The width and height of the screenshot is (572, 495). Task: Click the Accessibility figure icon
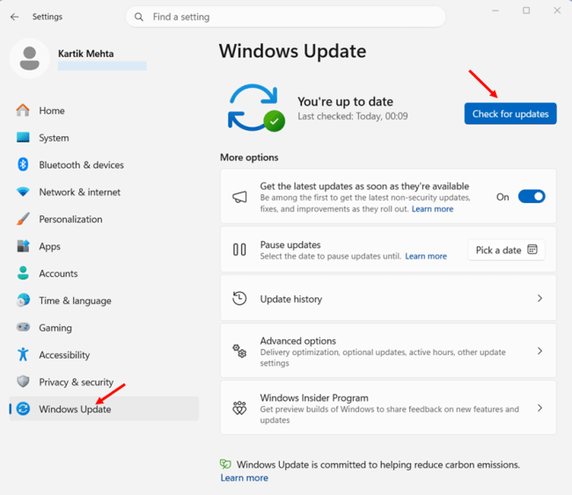[x=23, y=354]
